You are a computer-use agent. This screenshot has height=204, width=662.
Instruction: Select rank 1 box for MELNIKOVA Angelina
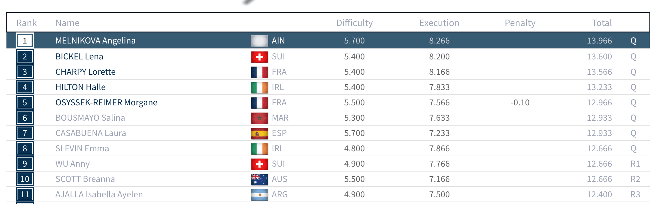pyautogui.click(x=25, y=41)
